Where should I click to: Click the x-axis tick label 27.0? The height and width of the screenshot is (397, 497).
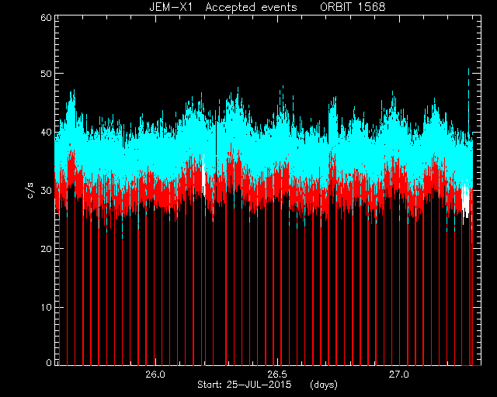click(399, 375)
